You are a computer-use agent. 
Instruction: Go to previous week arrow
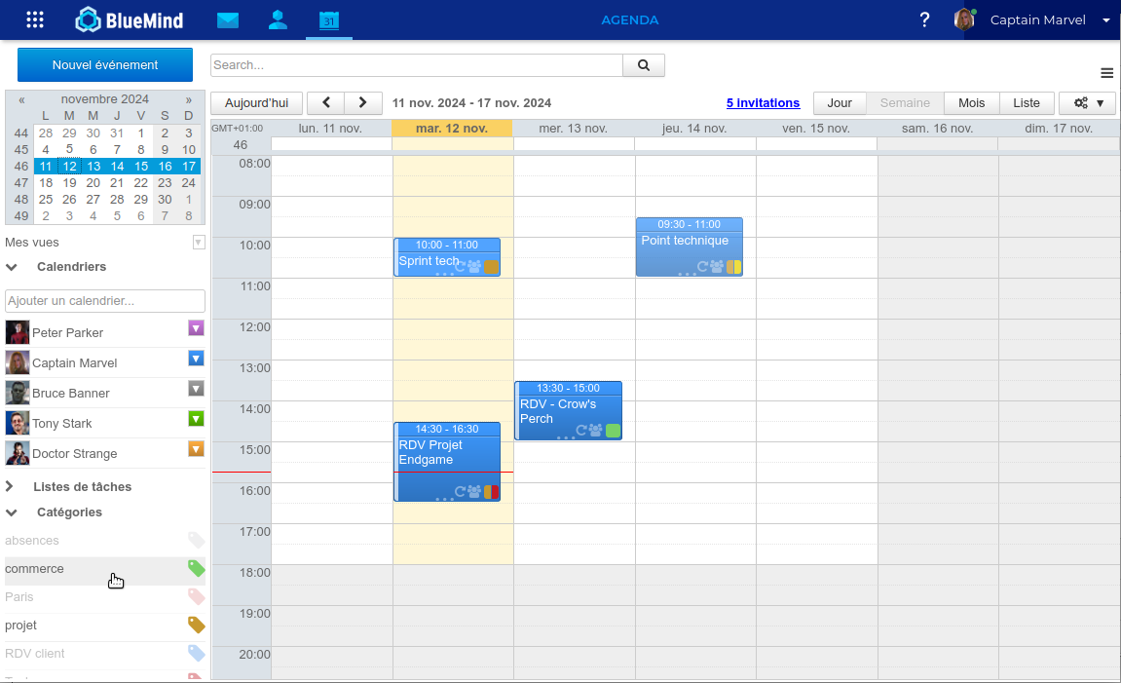tap(325, 103)
